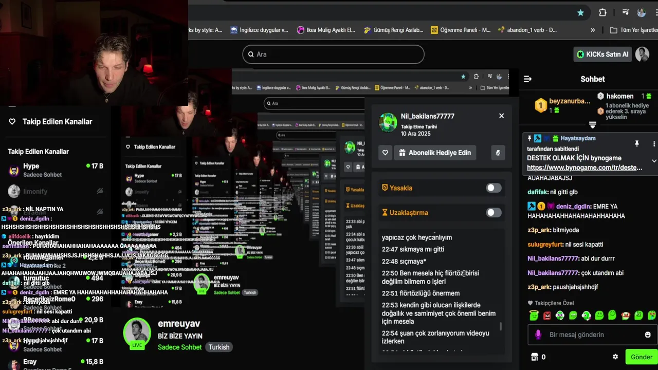Image resolution: width=658 pixels, height=370 pixels.
Task: Click sulugreyfurt username in chat
Action: click(x=544, y=245)
